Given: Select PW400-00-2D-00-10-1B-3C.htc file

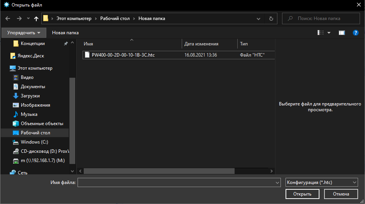Looking at the screenshot, I should [123, 55].
